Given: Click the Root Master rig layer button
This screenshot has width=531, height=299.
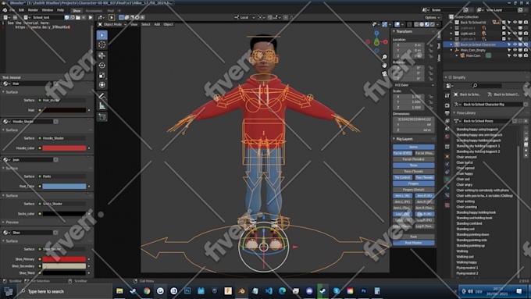Looking at the screenshot, I should pos(414,243).
